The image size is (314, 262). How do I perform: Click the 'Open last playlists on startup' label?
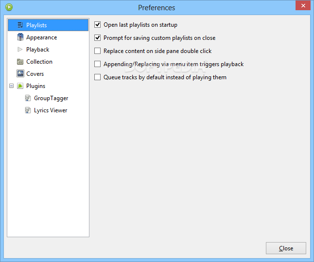pos(140,25)
